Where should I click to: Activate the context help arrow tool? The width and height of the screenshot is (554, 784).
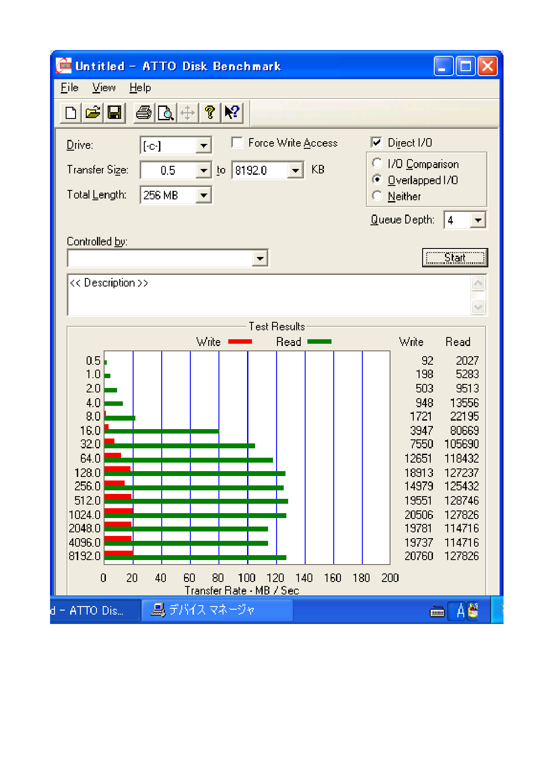tap(232, 113)
